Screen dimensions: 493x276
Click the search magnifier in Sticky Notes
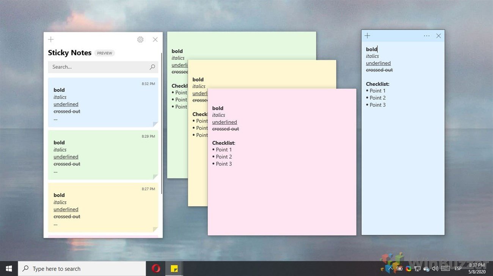(x=152, y=67)
